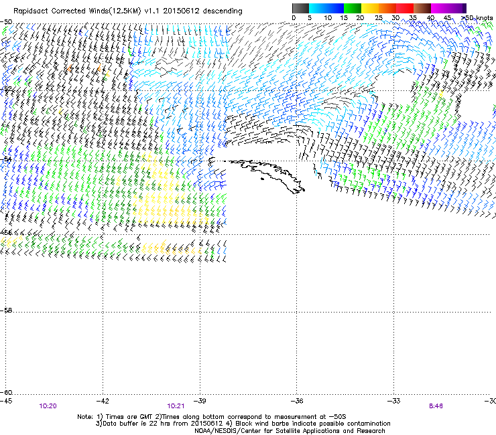Click the legend label "0"
The height and width of the screenshot is (435, 496).
click(294, 18)
